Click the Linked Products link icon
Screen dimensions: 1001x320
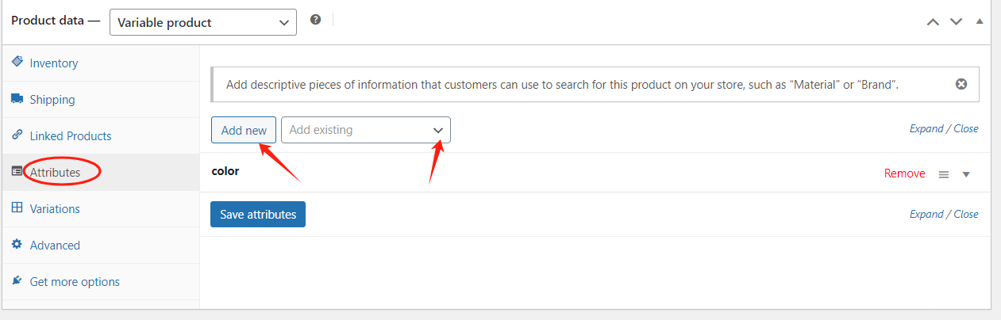(x=17, y=135)
